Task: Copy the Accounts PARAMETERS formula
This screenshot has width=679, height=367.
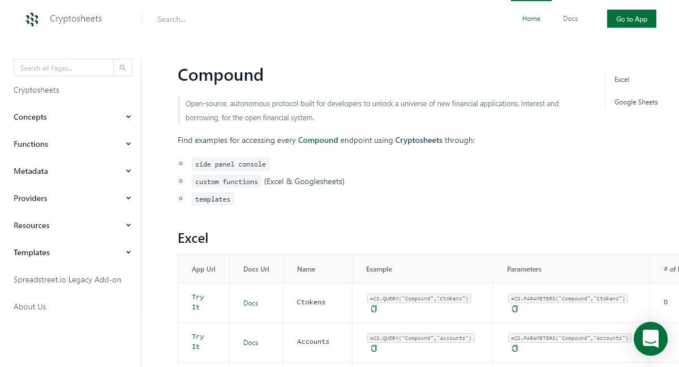Action: coord(514,348)
